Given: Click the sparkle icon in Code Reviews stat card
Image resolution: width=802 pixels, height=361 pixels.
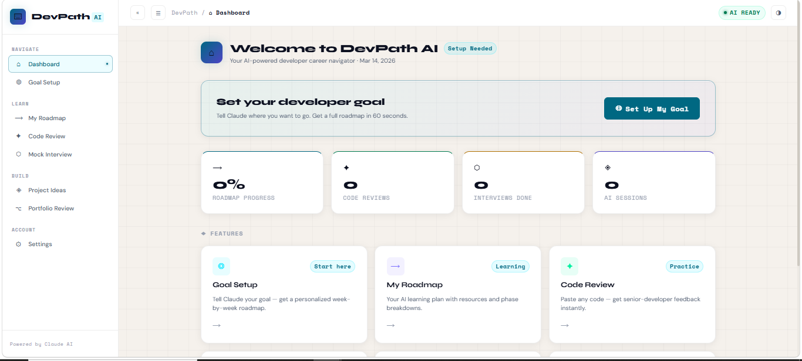Looking at the screenshot, I should click(x=346, y=168).
